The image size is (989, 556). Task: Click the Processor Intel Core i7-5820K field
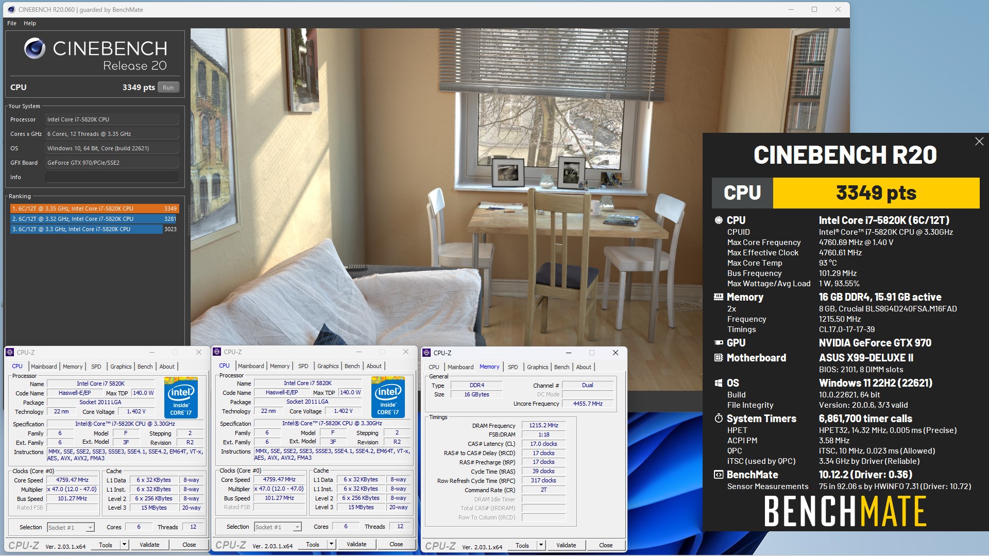112,119
